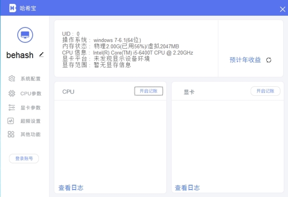
Task: Click the 系统配置 gear icon
Action: click(x=12, y=79)
